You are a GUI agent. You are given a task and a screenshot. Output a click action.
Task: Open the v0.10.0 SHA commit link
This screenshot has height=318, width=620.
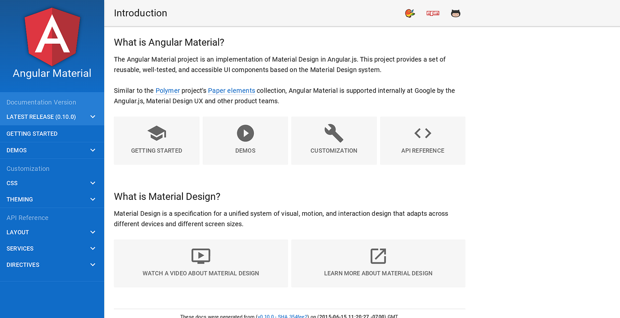pos(283,316)
